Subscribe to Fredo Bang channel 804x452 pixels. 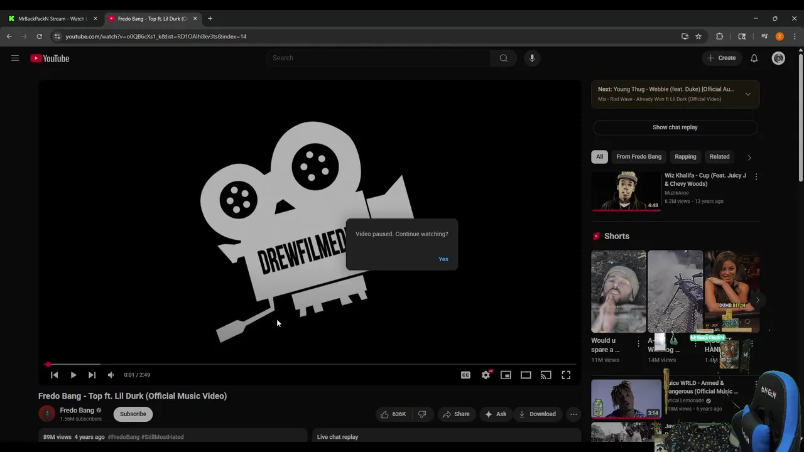(x=133, y=414)
